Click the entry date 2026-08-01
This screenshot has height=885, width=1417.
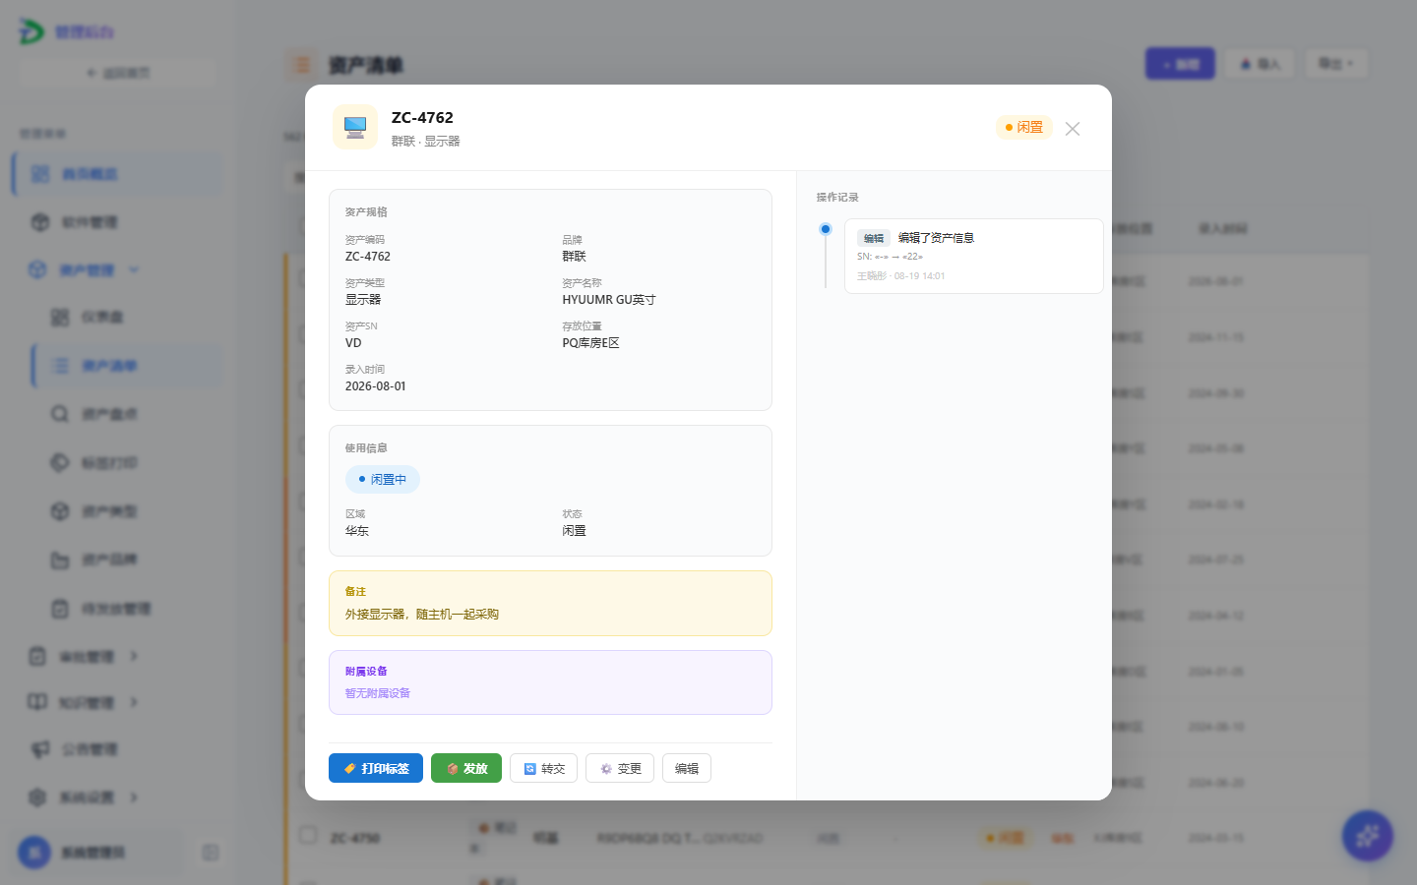pyautogui.click(x=376, y=385)
